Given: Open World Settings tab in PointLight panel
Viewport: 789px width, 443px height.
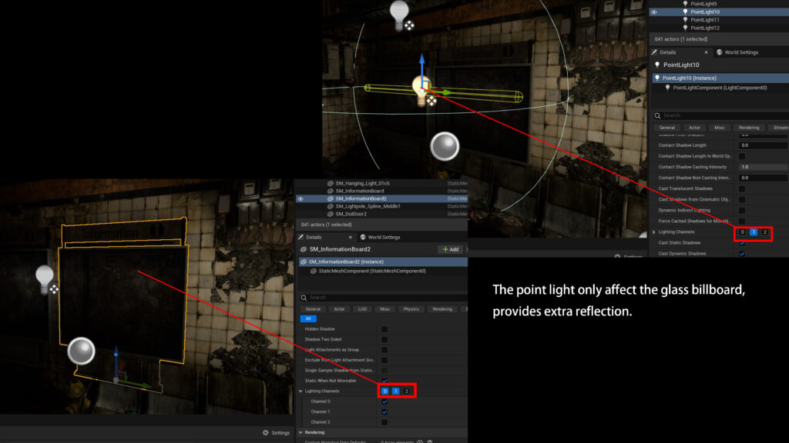Looking at the screenshot, I should 737,52.
